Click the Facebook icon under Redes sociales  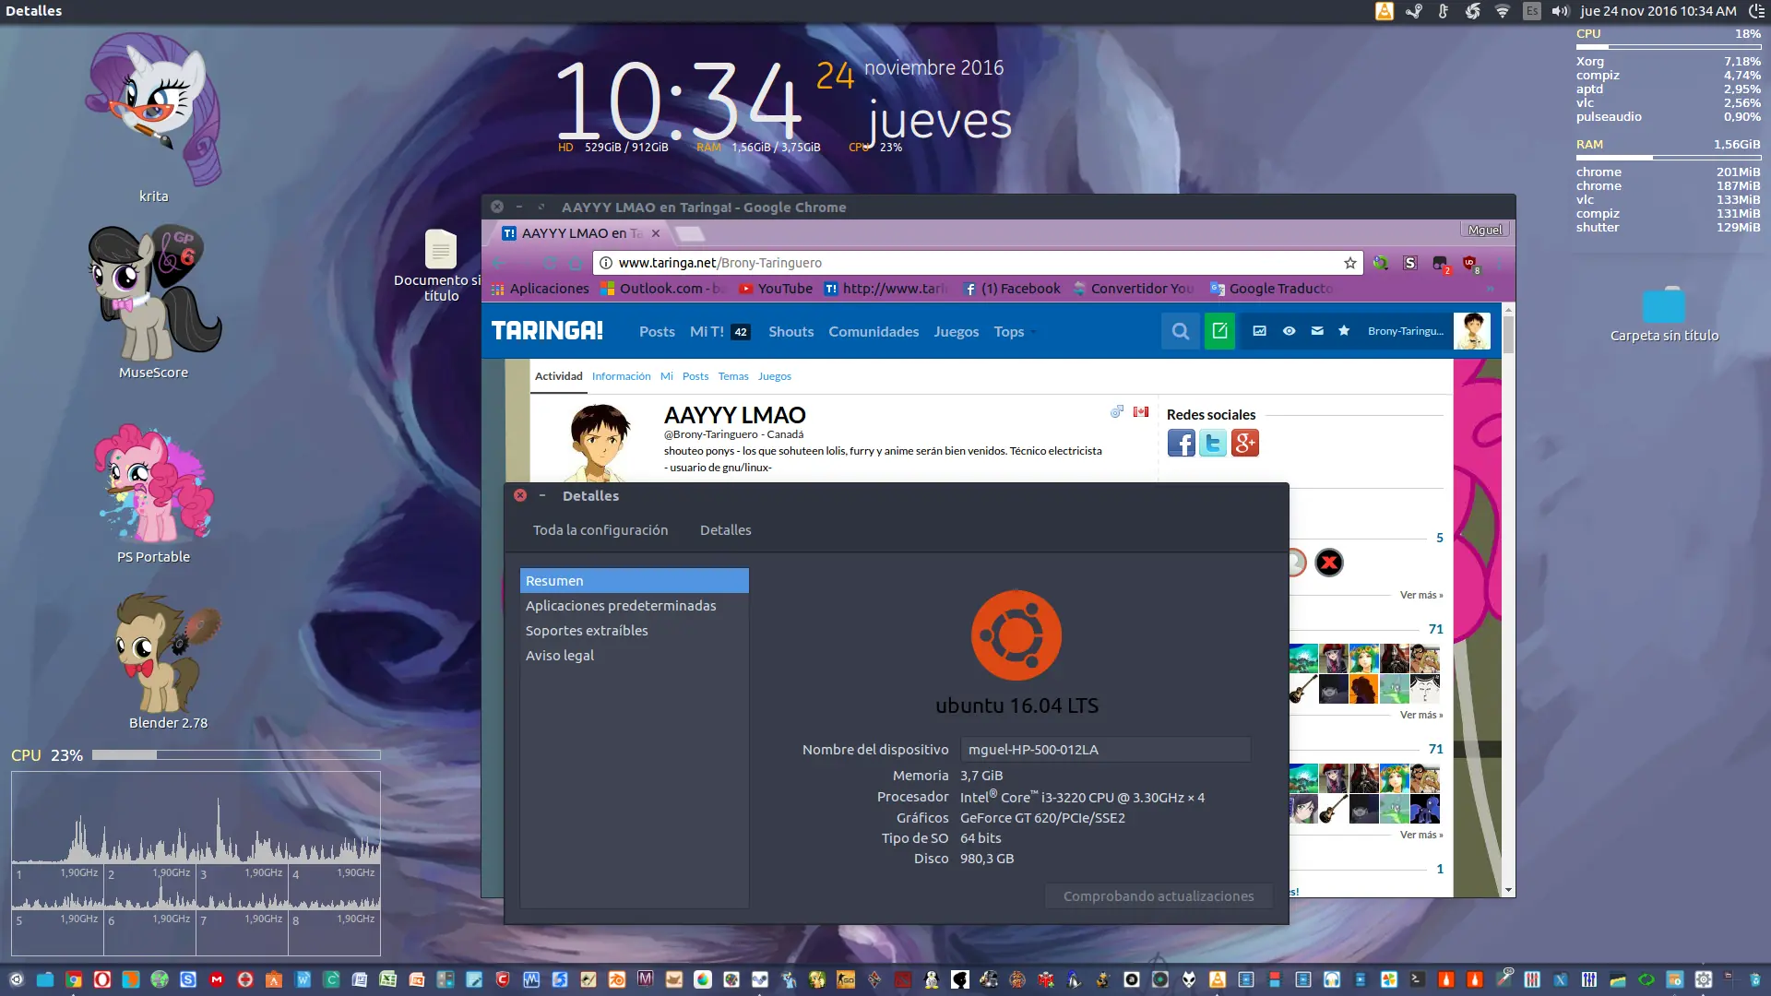click(x=1181, y=444)
